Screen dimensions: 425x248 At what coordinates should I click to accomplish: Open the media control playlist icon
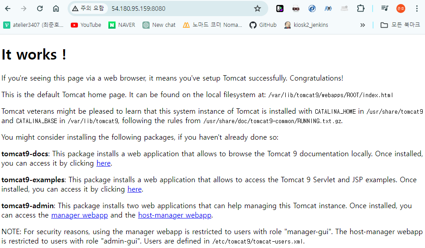pyautogui.click(x=385, y=9)
